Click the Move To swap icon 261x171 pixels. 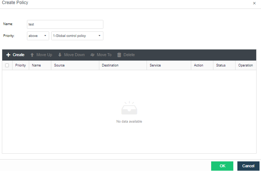click(92, 55)
